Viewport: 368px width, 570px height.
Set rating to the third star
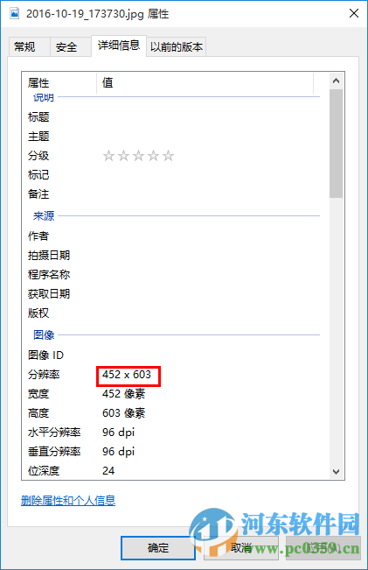(x=138, y=156)
